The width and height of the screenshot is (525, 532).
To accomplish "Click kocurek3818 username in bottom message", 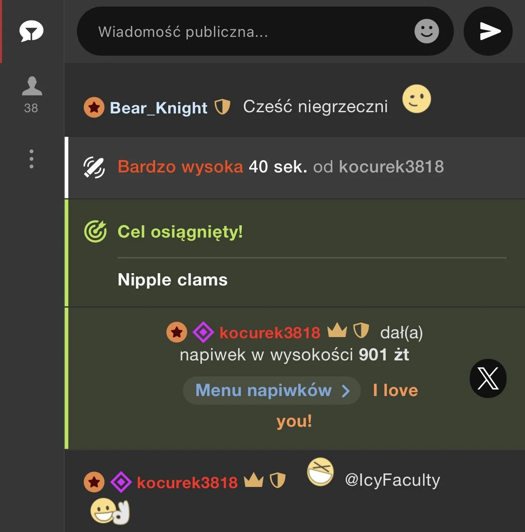I will (187, 482).
